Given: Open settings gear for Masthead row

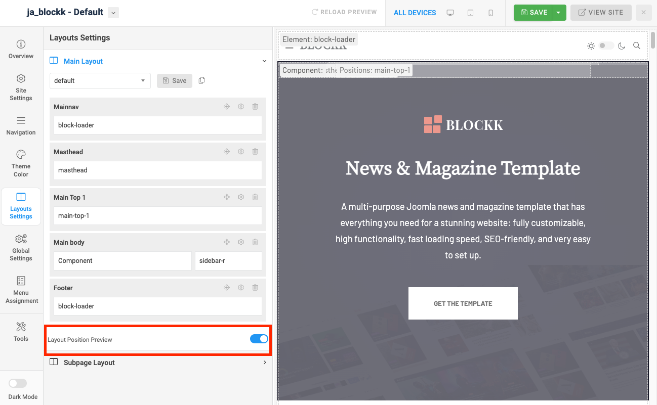Looking at the screenshot, I should (x=241, y=152).
